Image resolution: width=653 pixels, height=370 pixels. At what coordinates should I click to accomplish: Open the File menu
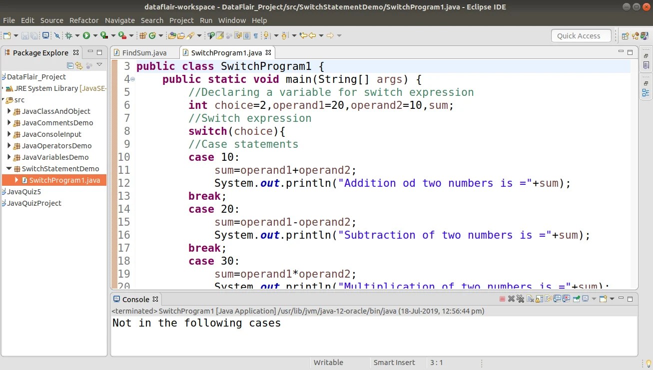click(9, 20)
